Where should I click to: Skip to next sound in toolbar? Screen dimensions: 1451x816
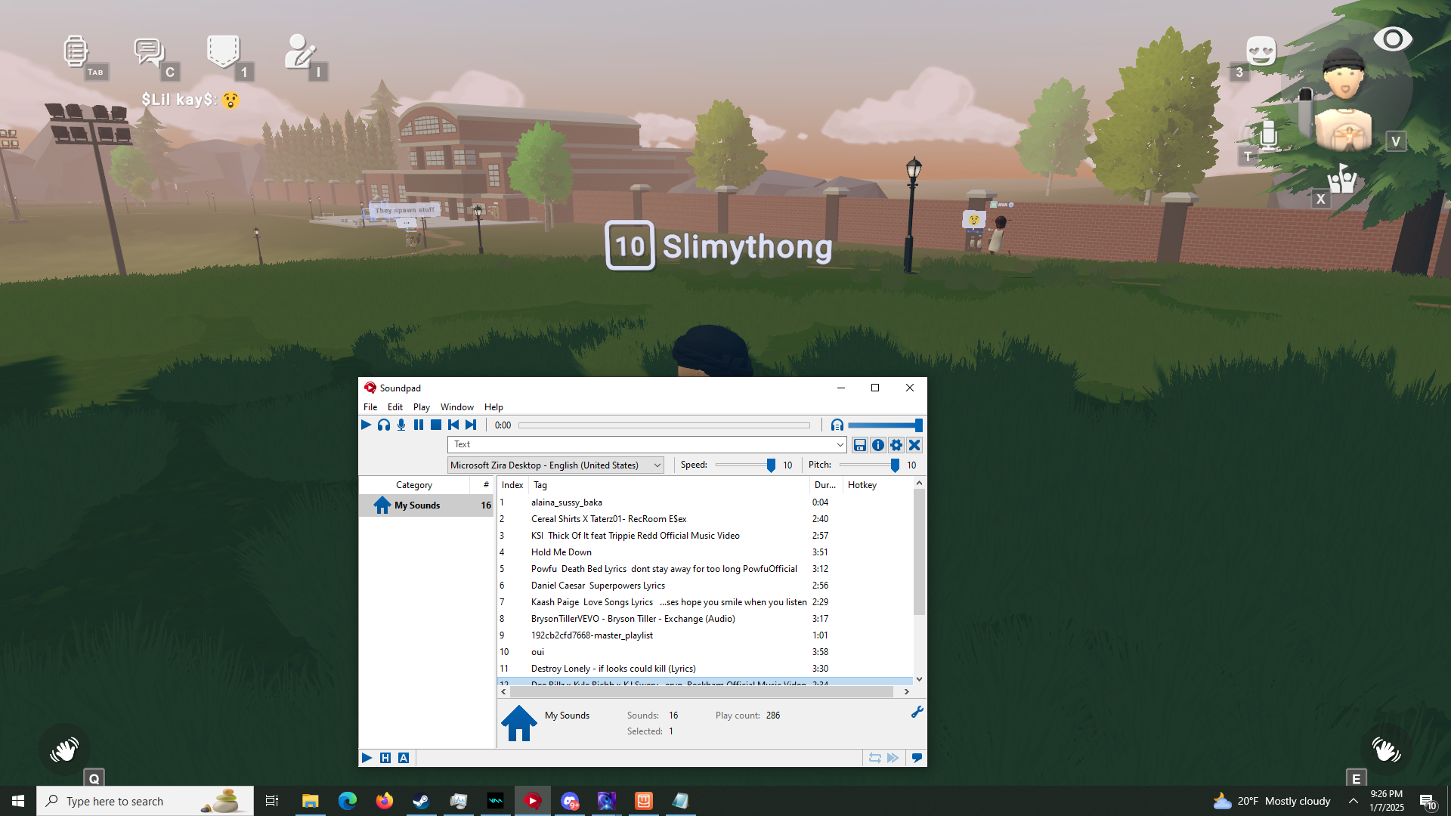click(x=471, y=425)
